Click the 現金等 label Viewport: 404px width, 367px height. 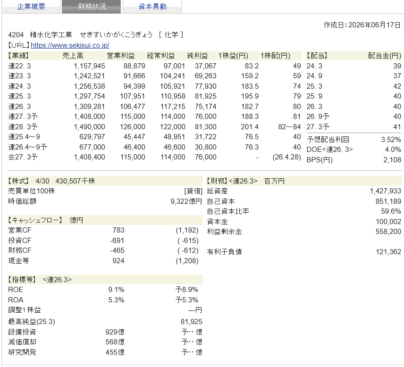point(18,261)
